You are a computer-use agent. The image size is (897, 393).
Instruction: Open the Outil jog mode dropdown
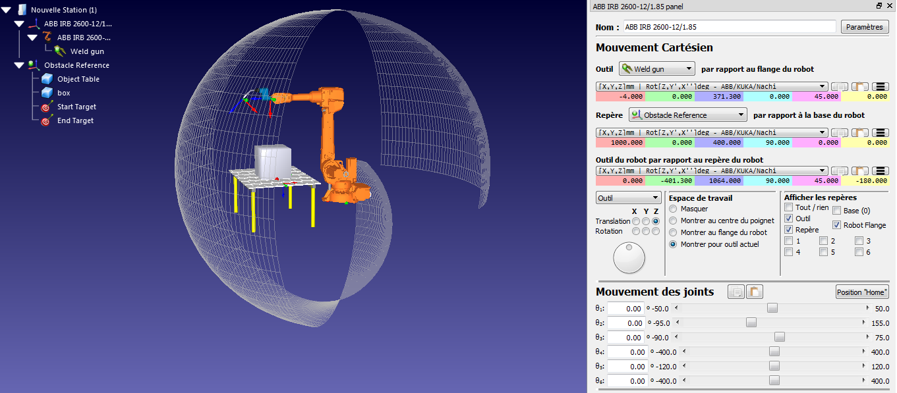(628, 197)
